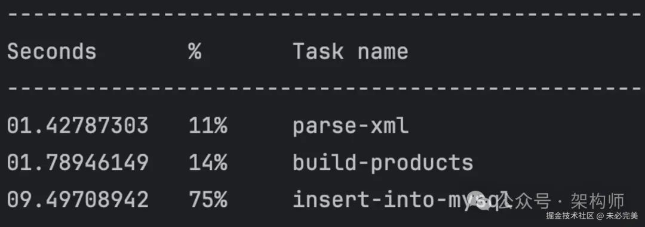Click the Seconds column header

tap(52, 52)
